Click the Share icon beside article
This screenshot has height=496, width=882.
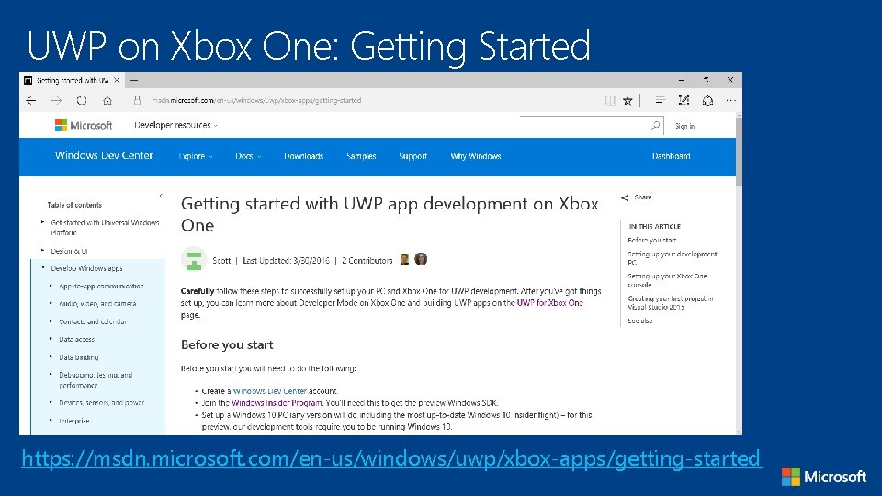coord(625,197)
